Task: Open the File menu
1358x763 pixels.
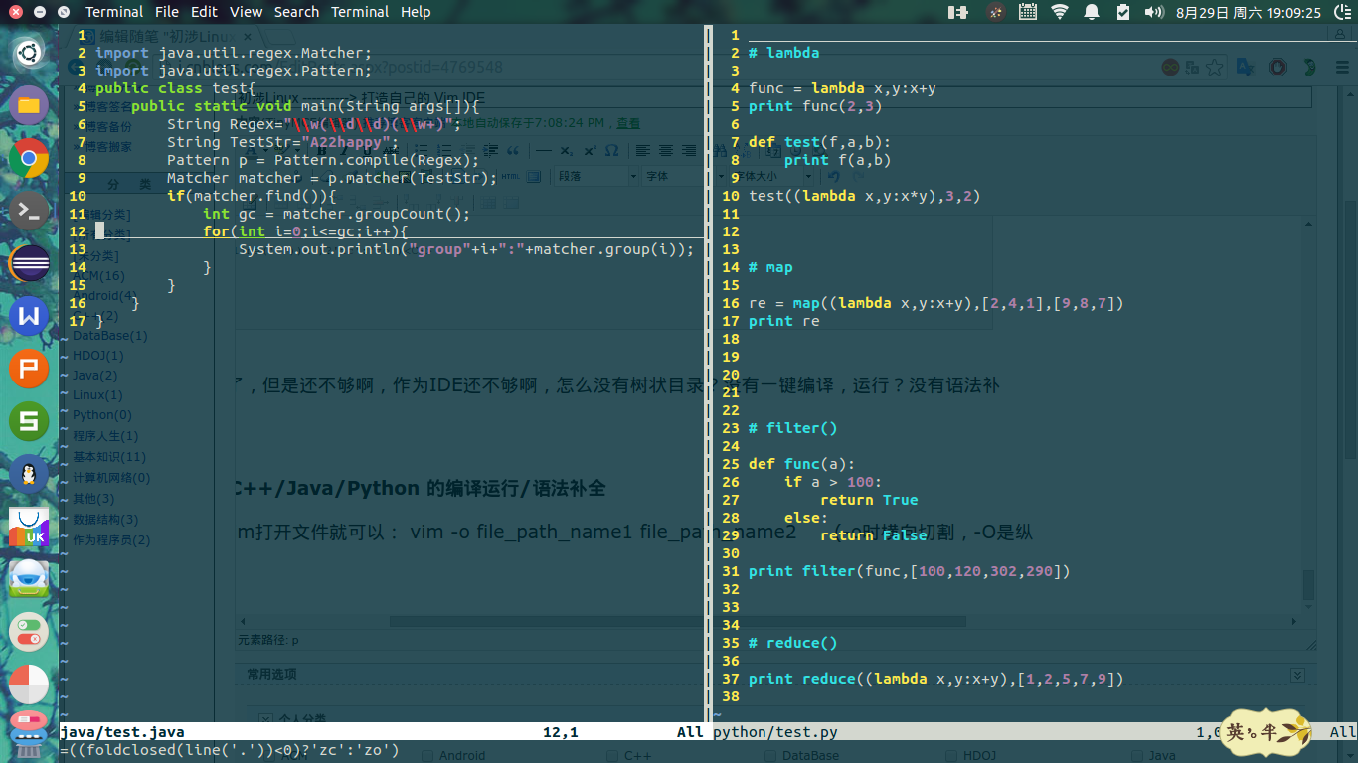Action: point(167,12)
